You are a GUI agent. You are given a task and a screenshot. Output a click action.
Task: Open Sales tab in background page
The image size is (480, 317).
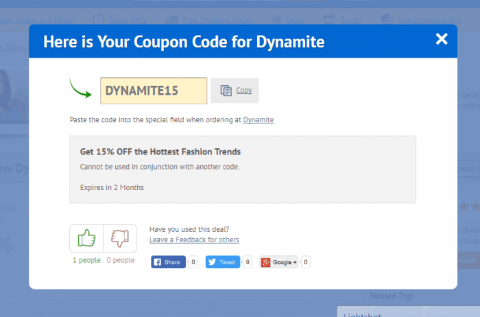(288, 20)
